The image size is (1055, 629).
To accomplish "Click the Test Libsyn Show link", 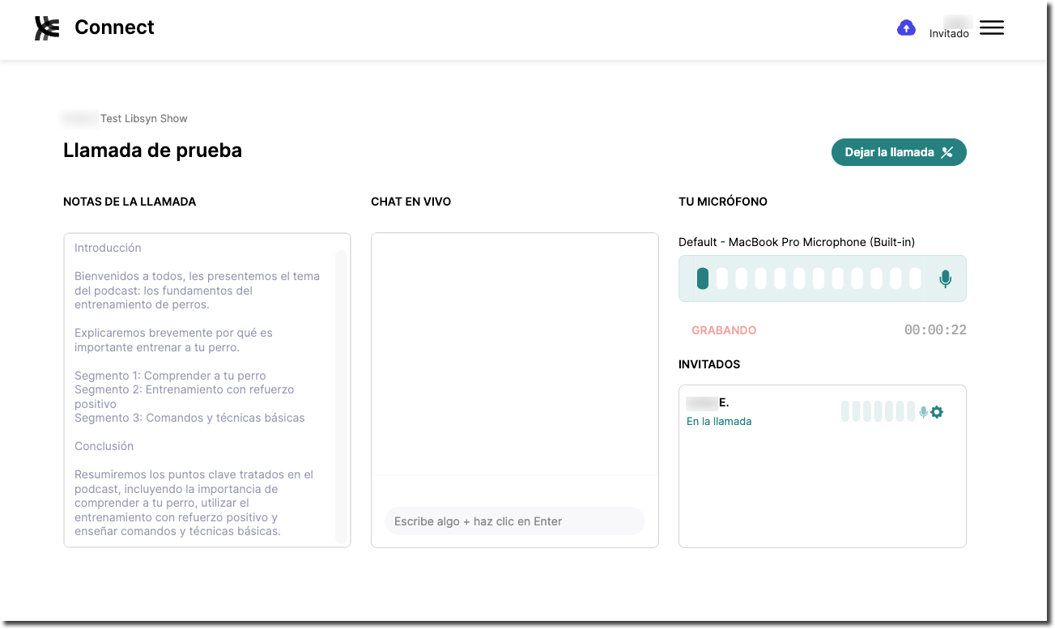I will 144,118.
